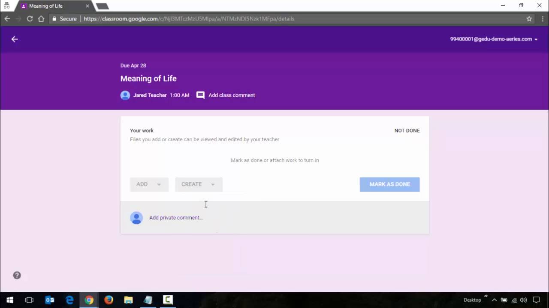549x308 pixels.
Task: Click Jared Teacher's avatar icon
Action: pyautogui.click(x=125, y=95)
